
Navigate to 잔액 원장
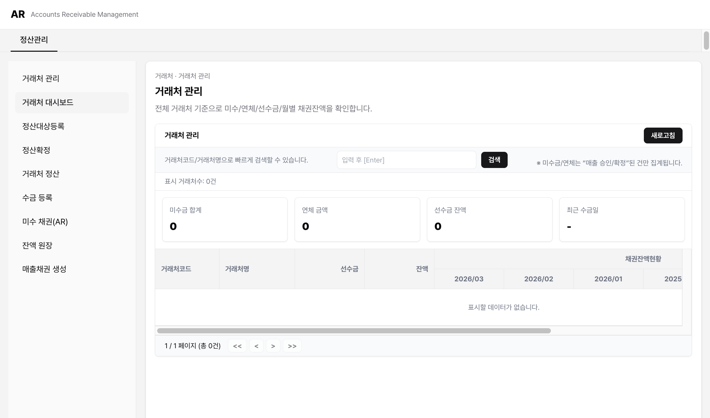click(x=37, y=245)
